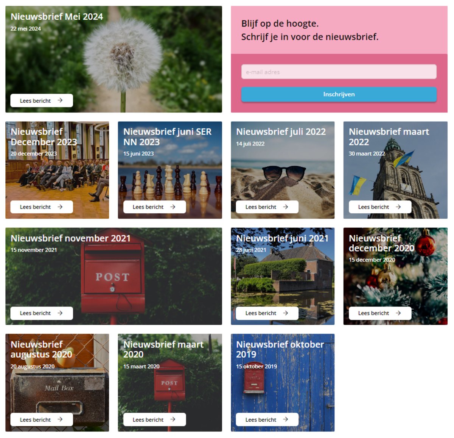Viewport: 454px width, 438px height.
Task: Open the Nieuwsbrief Mei 2024 title
Action: (57, 17)
